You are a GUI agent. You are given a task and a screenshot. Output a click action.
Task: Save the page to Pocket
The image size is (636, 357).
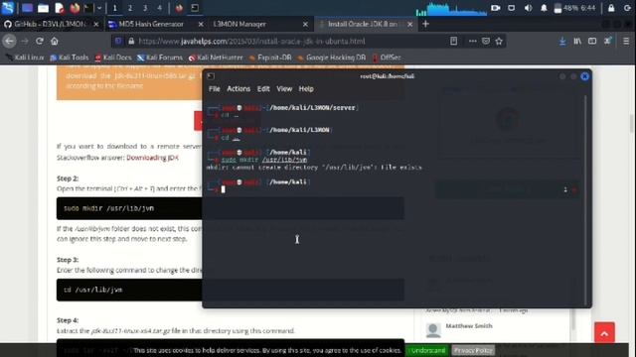tap(486, 41)
